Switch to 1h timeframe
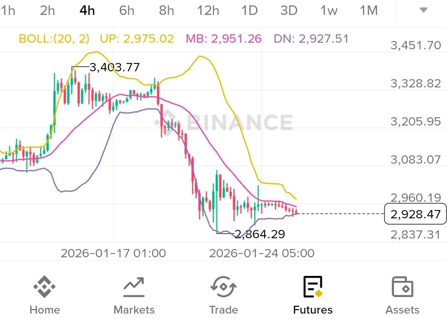This screenshot has width=447, height=319. [x=7, y=10]
